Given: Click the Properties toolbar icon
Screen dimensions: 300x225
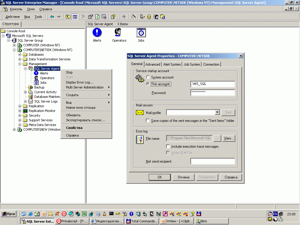Looking at the screenshot, I should (90, 17).
